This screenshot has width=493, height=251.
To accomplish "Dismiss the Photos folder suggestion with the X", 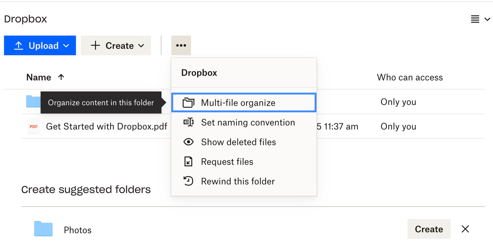I will [465, 229].
